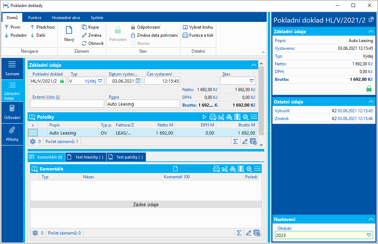378x244 pixels.
Task: Collapse Nastavení section in right panel
Action: (371, 219)
